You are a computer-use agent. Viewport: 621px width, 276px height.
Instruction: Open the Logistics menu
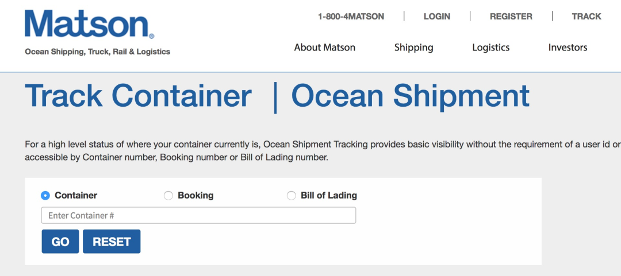pos(490,48)
